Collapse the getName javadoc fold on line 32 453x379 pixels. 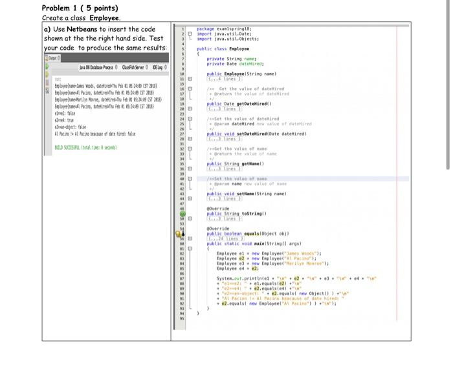tap(190, 149)
